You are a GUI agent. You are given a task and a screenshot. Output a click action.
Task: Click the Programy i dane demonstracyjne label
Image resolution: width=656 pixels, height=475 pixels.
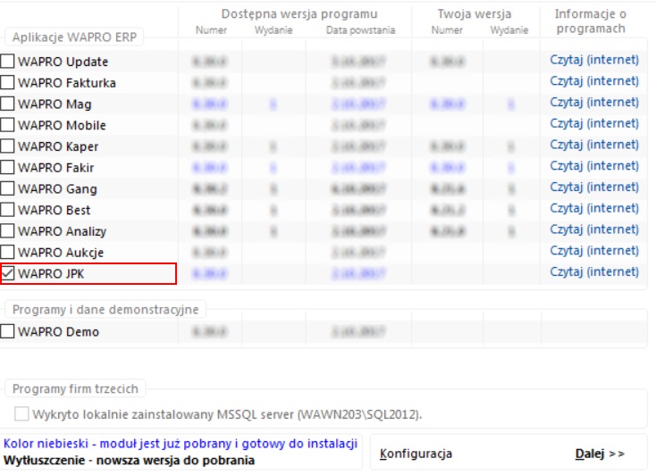pos(105,310)
